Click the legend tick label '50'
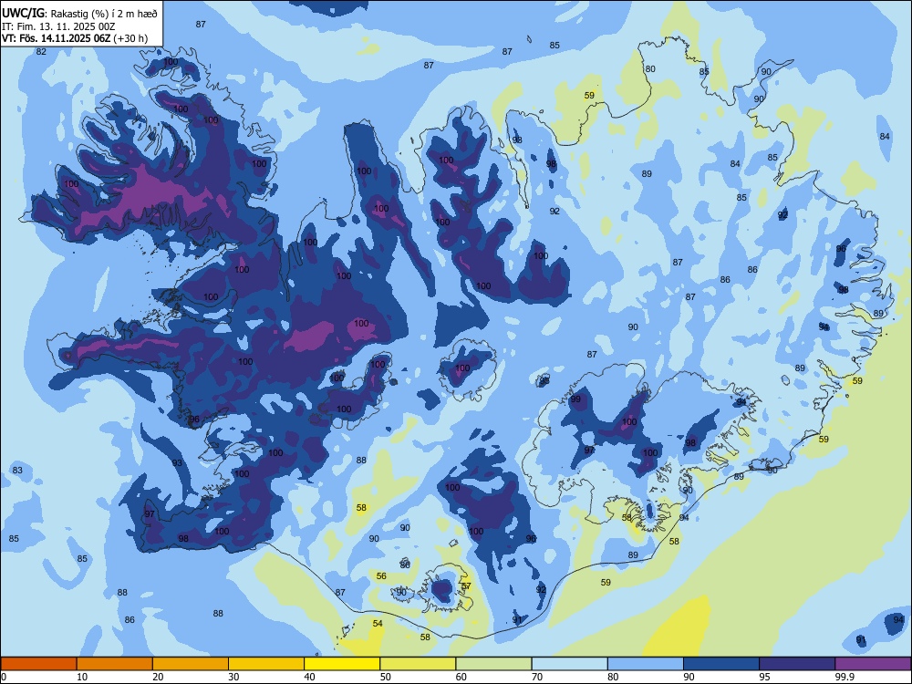912x684 pixels. tap(386, 677)
